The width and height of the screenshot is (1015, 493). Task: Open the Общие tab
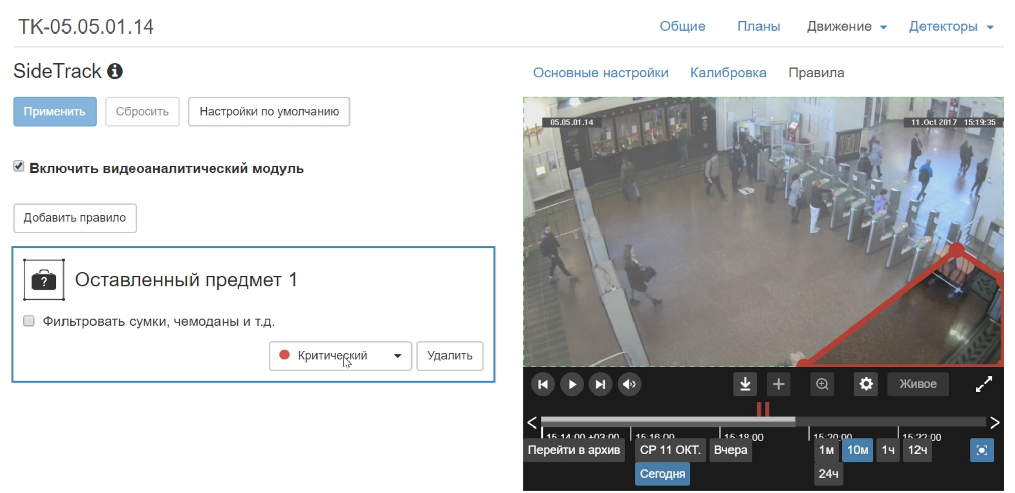[x=682, y=26]
